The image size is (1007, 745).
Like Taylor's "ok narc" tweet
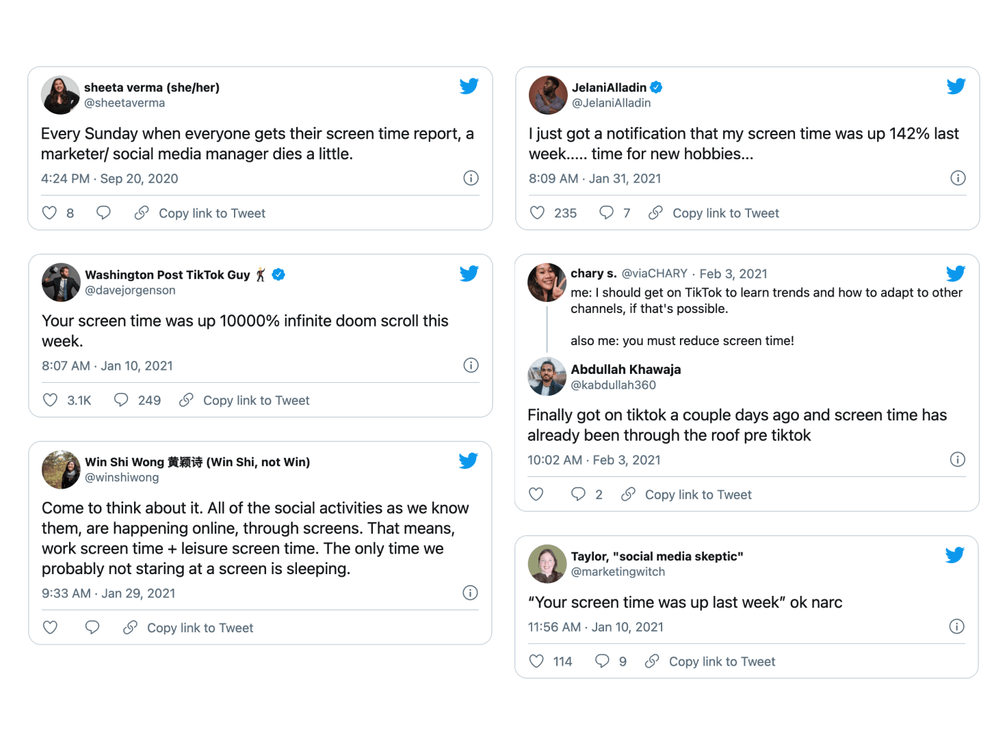click(537, 661)
